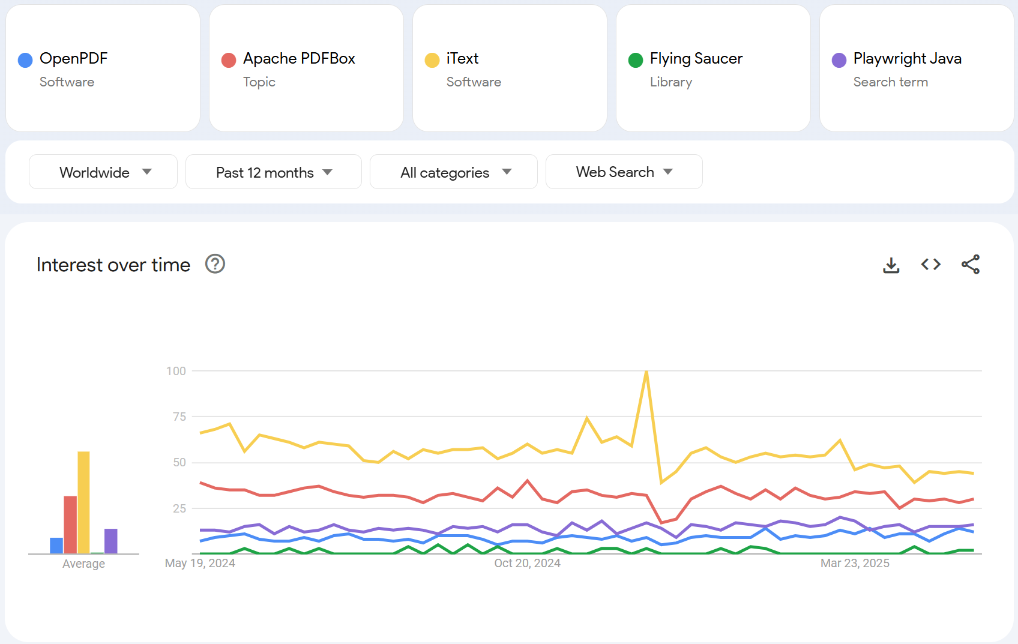Screen dimensions: 1018x644
Task: Open the Web Search type dropdown
Action: [x=624, y=172]
